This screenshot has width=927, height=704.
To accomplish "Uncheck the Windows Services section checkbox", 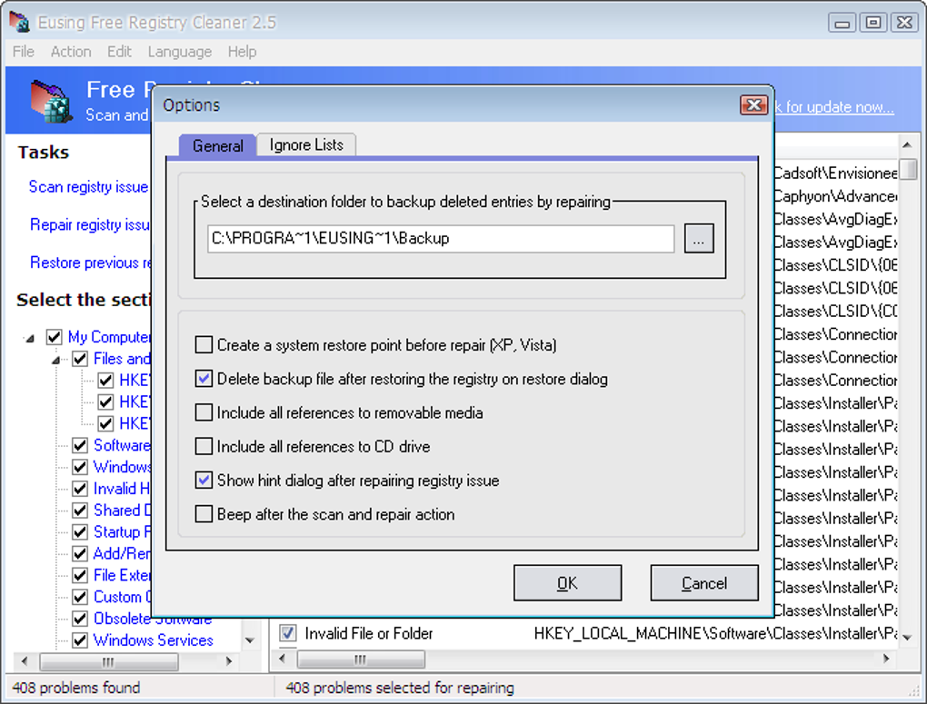I will pyautogui.click(x=81, y=640).
